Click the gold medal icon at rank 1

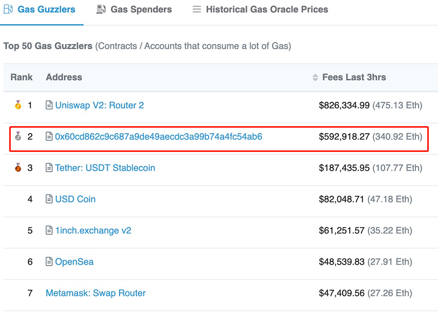[18, 105]
